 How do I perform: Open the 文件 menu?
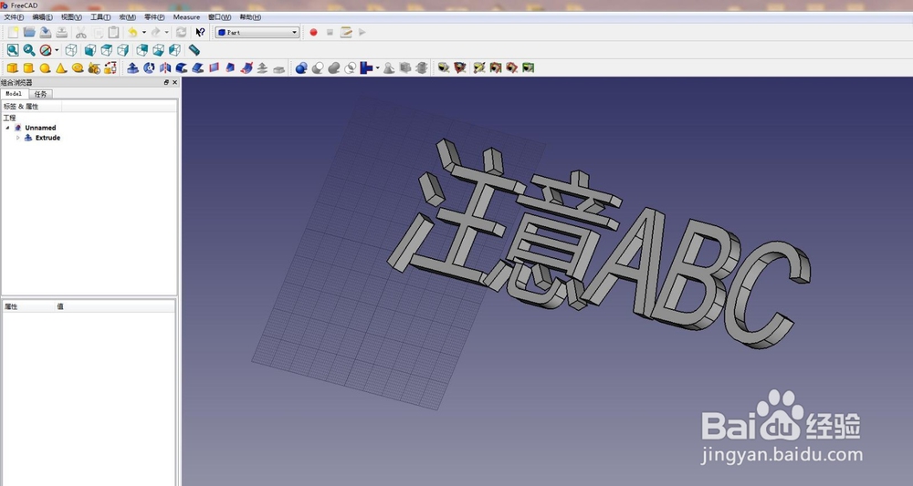point(14,17)
